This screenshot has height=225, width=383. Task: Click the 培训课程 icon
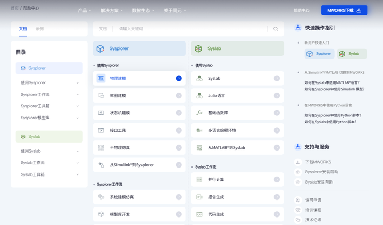(298, 210)
